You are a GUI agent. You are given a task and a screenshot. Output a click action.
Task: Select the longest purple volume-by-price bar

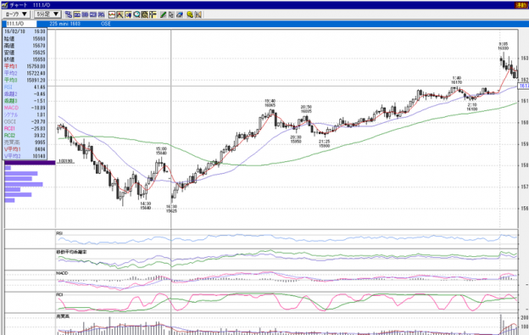(x=24, y=184)
